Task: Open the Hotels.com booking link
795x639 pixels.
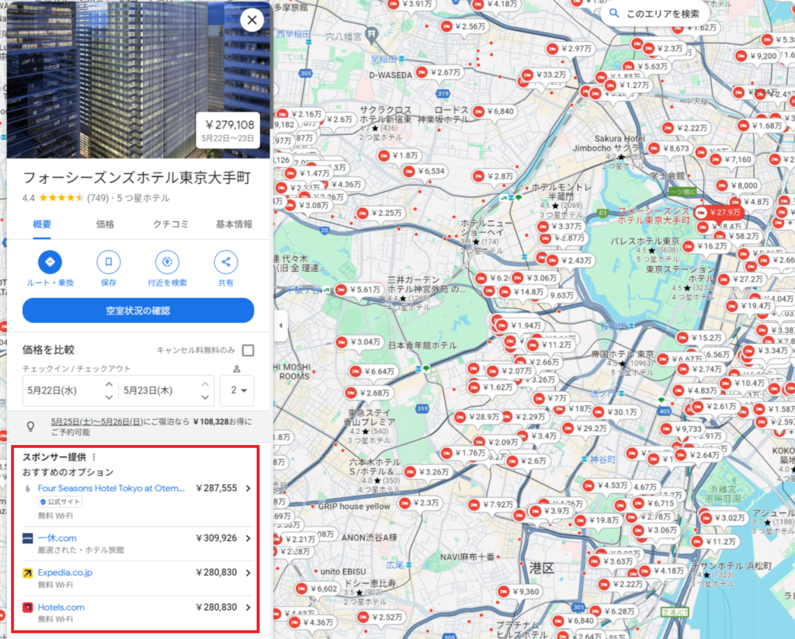Action: click(61, 607)
